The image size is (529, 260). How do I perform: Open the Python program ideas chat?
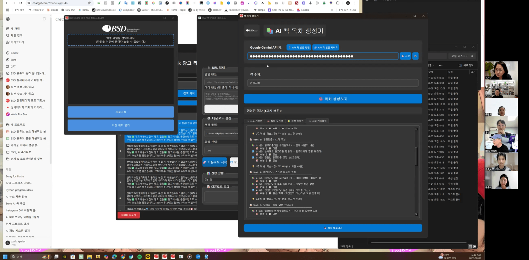pos(19,190)
